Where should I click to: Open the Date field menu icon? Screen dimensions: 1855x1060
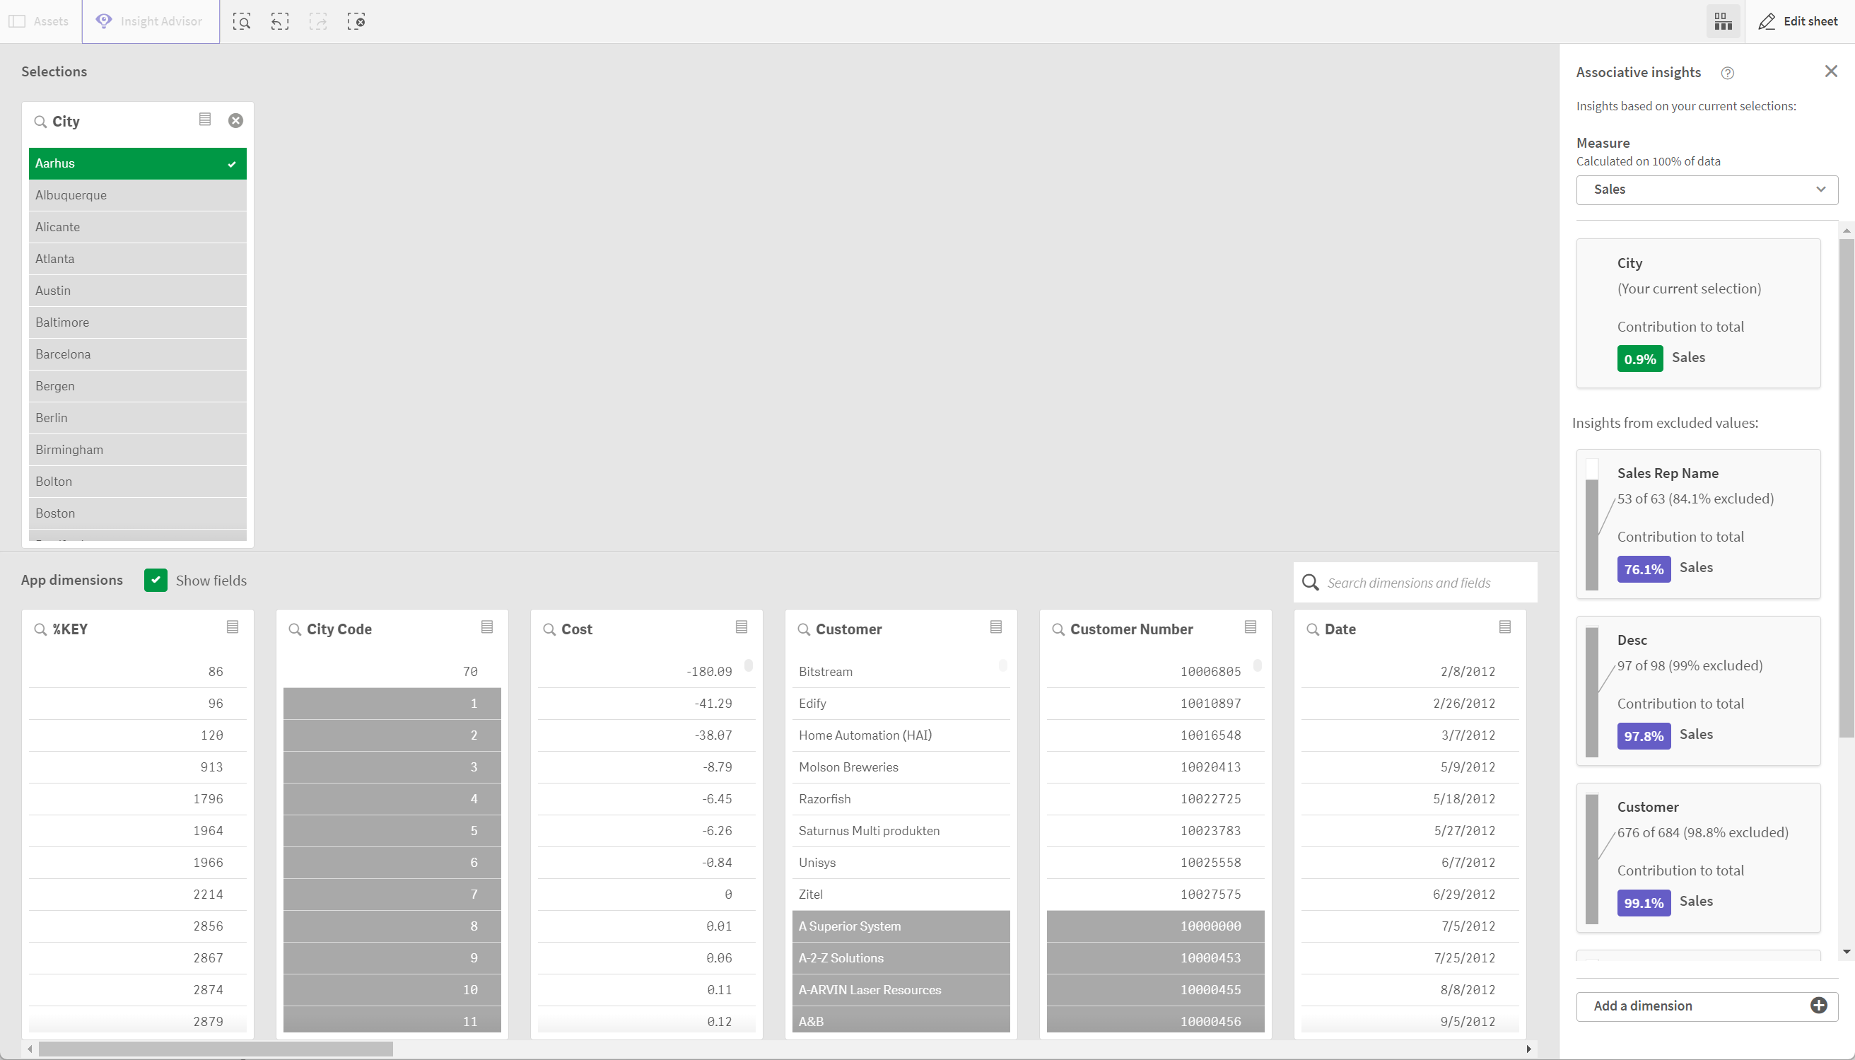point(1505,627)
